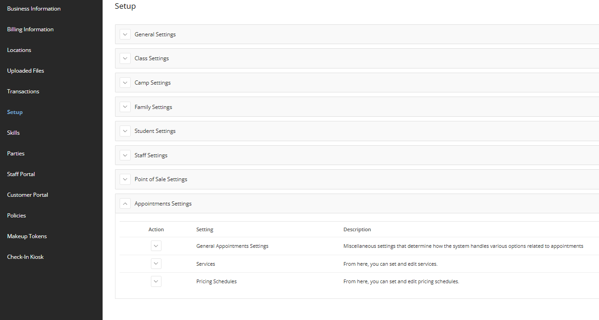Screen dimensions: 599x320
Task: Open Transactions in the sidebar
Action: coord(23,91)
